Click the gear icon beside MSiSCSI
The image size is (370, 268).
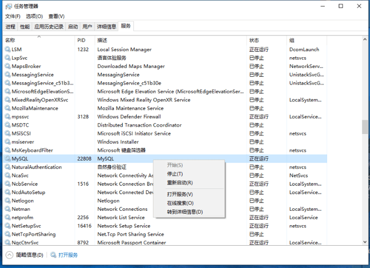coord(8,134)
